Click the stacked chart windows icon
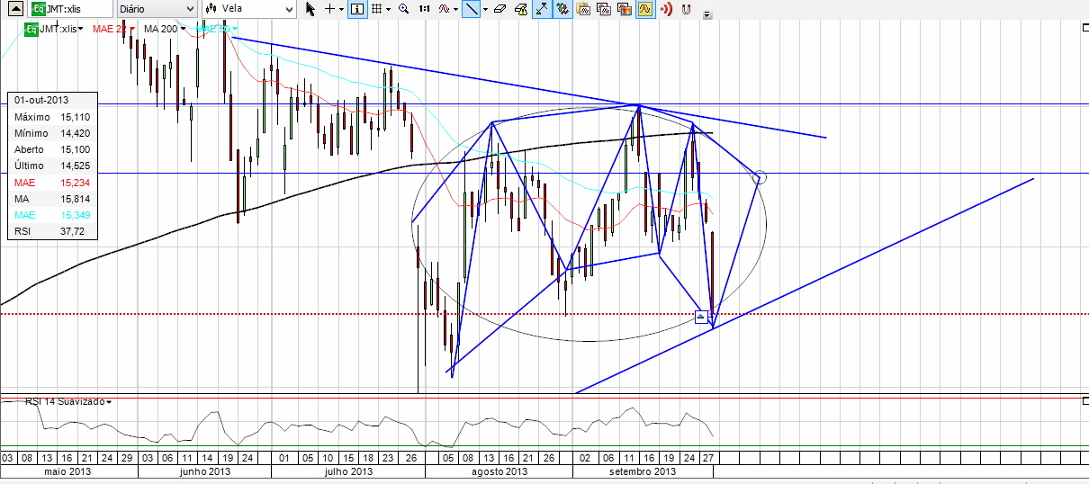The image size is (1089, 484). (604, 9)
